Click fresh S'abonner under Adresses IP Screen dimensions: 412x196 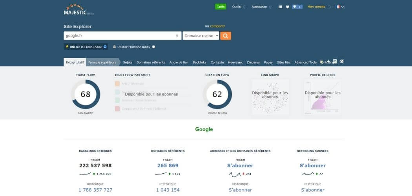(240, 165)
